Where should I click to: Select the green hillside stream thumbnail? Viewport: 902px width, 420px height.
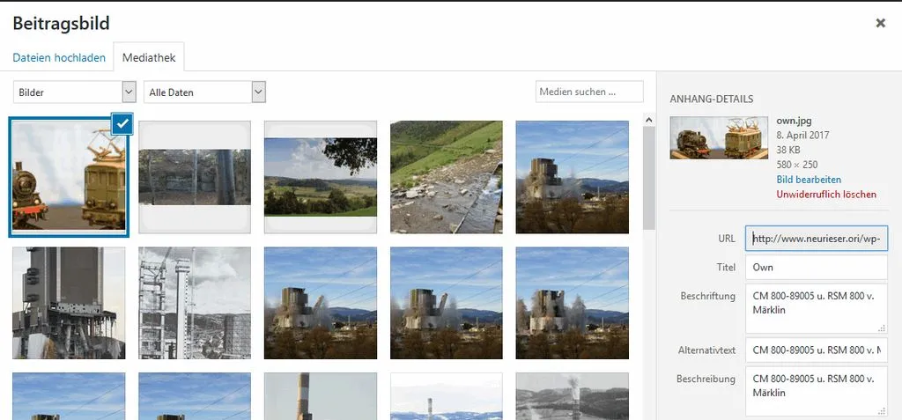point(447,177)
